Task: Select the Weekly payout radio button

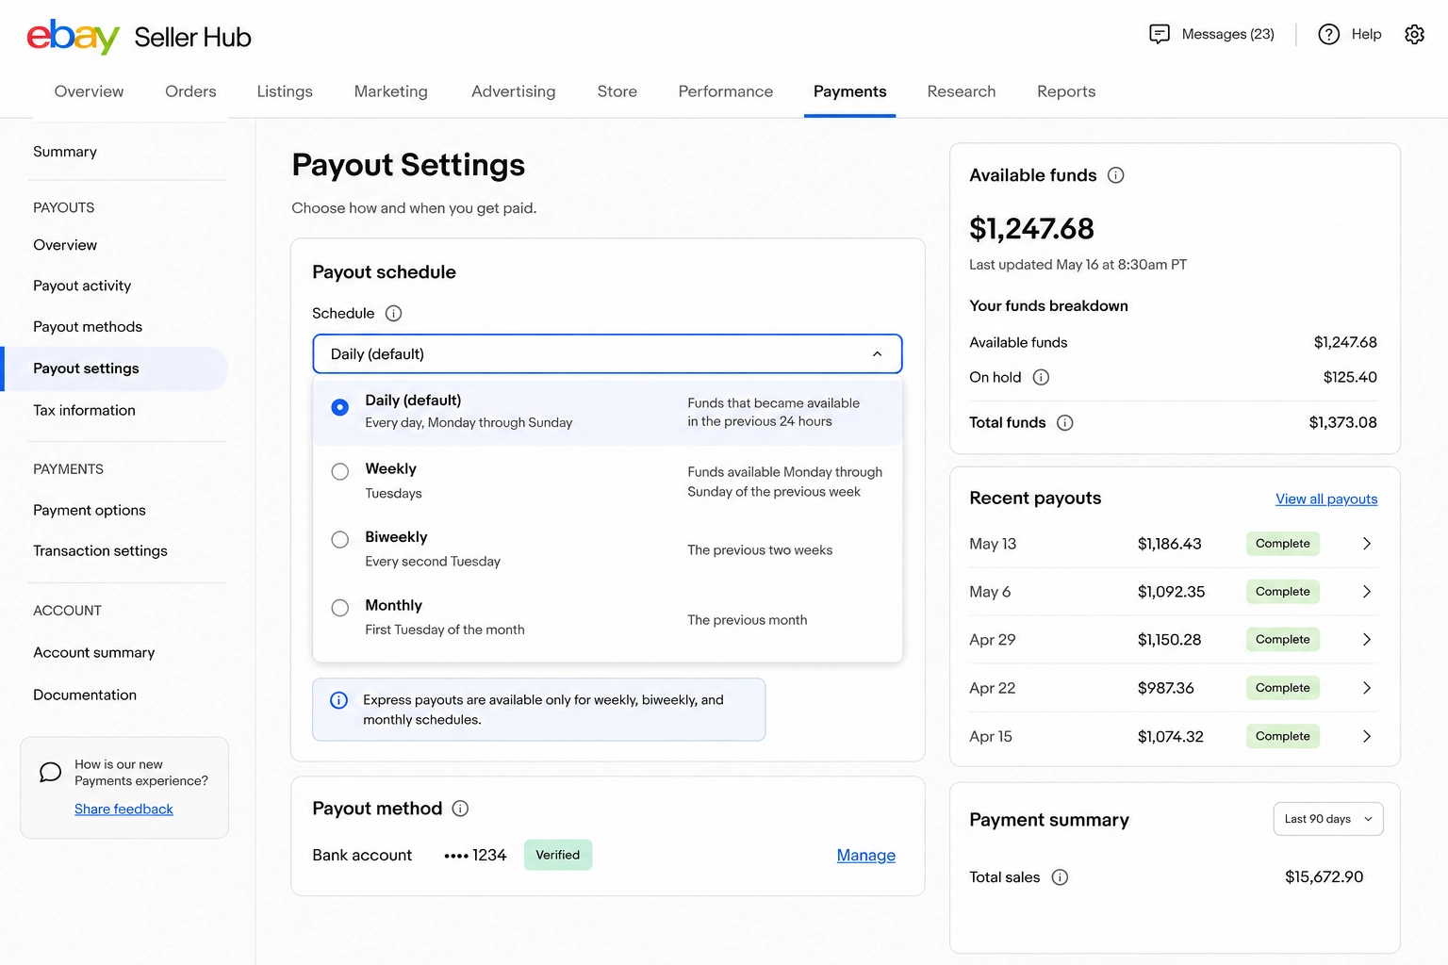Action: click(x=340, y=471)
